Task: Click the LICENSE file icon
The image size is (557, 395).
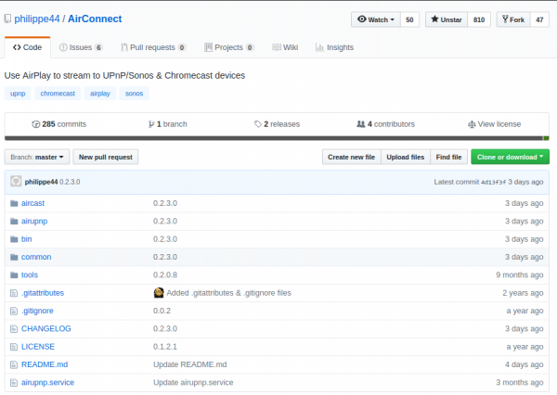Action: pyautogui.click(x=14, y=347)
